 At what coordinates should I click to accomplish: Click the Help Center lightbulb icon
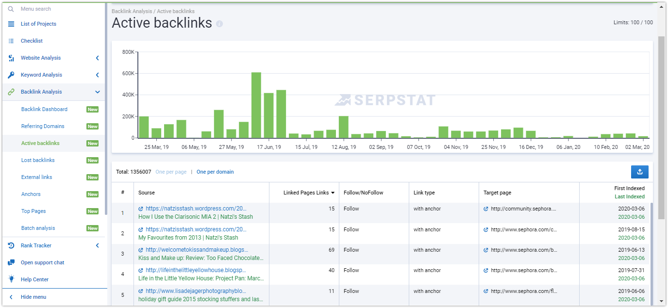point(11,279)
